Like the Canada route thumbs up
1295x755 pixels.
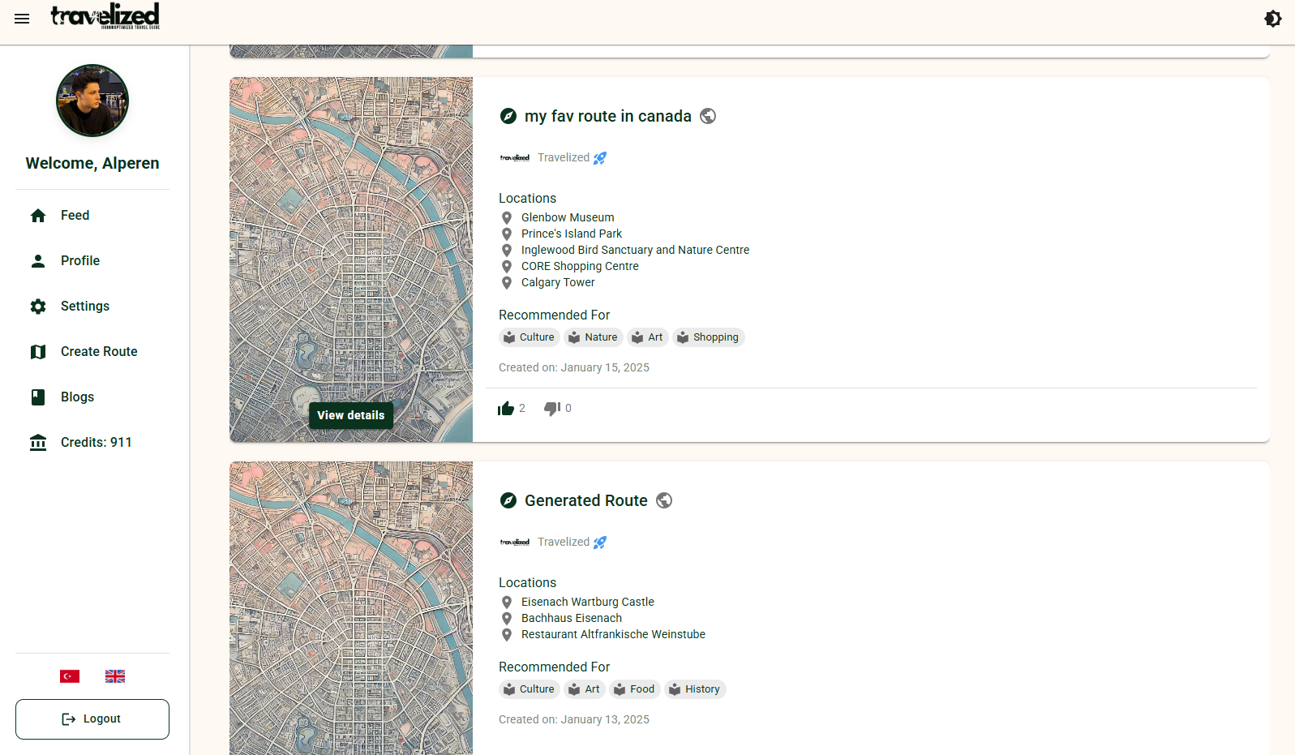pyautogui.click(x=506, y=408)
